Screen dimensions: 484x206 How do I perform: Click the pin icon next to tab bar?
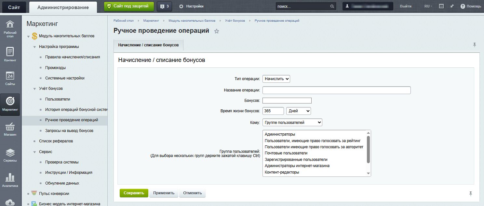pos(474,45)
